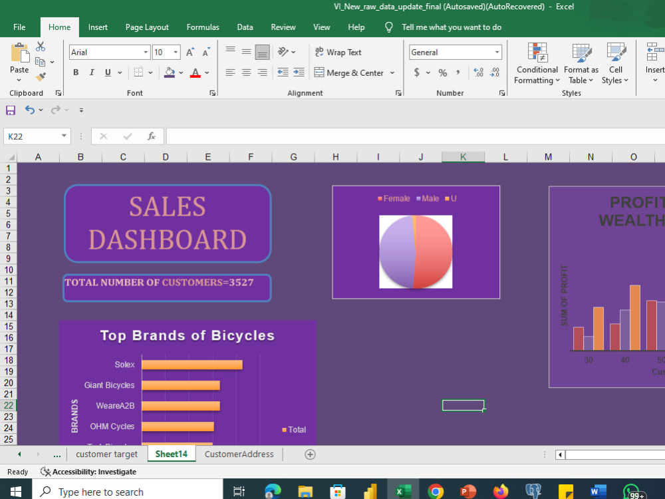665x499 pixels.
Task: Apply Percent Style number format
Action: pyautogui.click(x=443, y=73)
